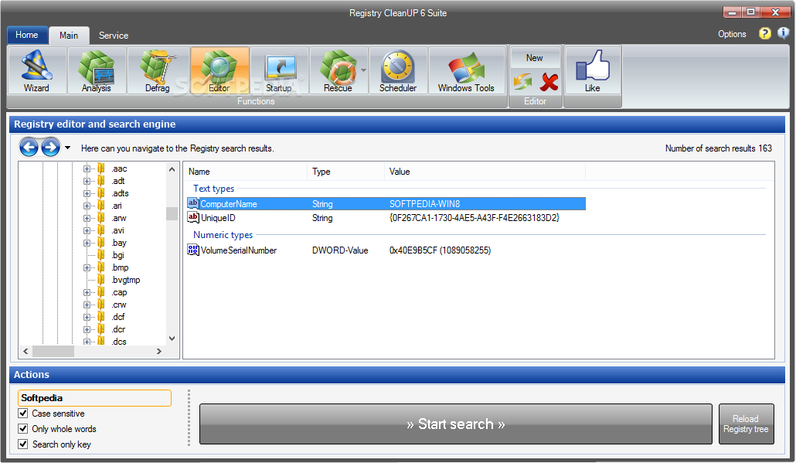The image size is (796, 463).
Task: Open the Rescue dropdown arrow
Action: (x=363, y=70)
